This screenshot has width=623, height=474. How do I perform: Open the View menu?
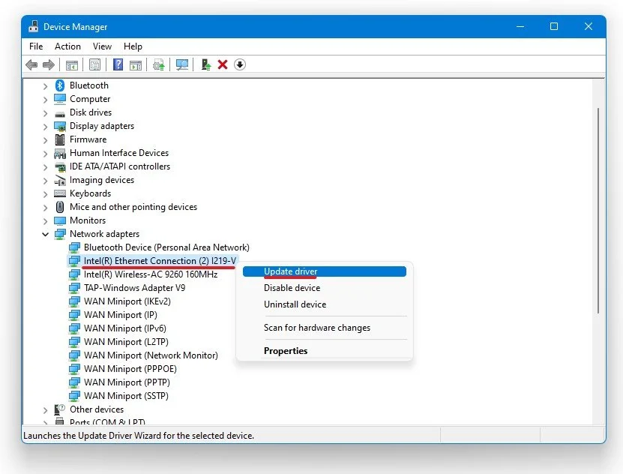pyautogui.click(x=102, y=46)
